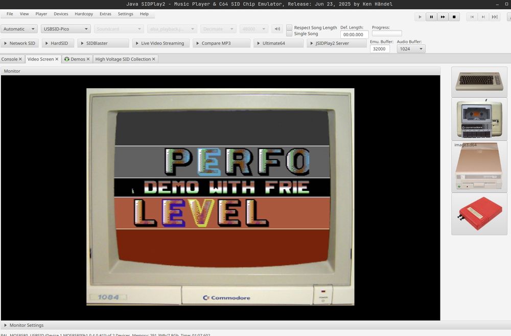Click the song Progress bar

click(x=387, y=33)
